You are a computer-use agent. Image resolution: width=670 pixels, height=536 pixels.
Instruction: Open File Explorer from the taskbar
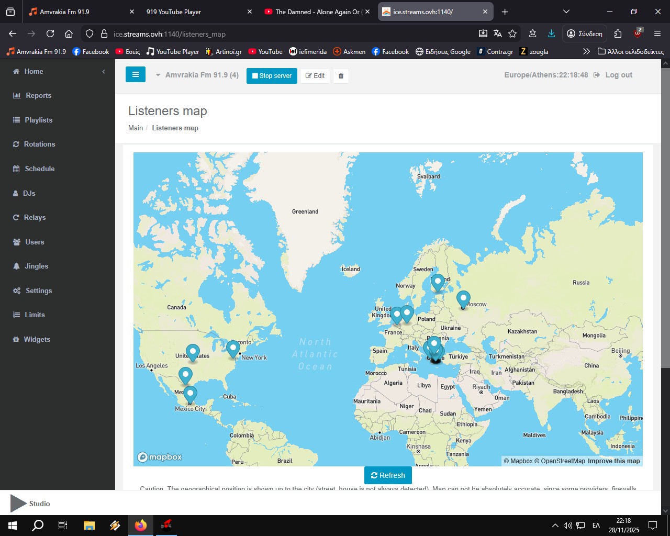click(x=89, y=526)
